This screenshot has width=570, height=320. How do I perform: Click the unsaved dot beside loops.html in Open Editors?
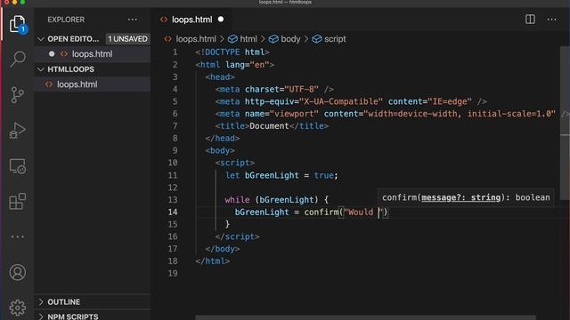(52, 53)
